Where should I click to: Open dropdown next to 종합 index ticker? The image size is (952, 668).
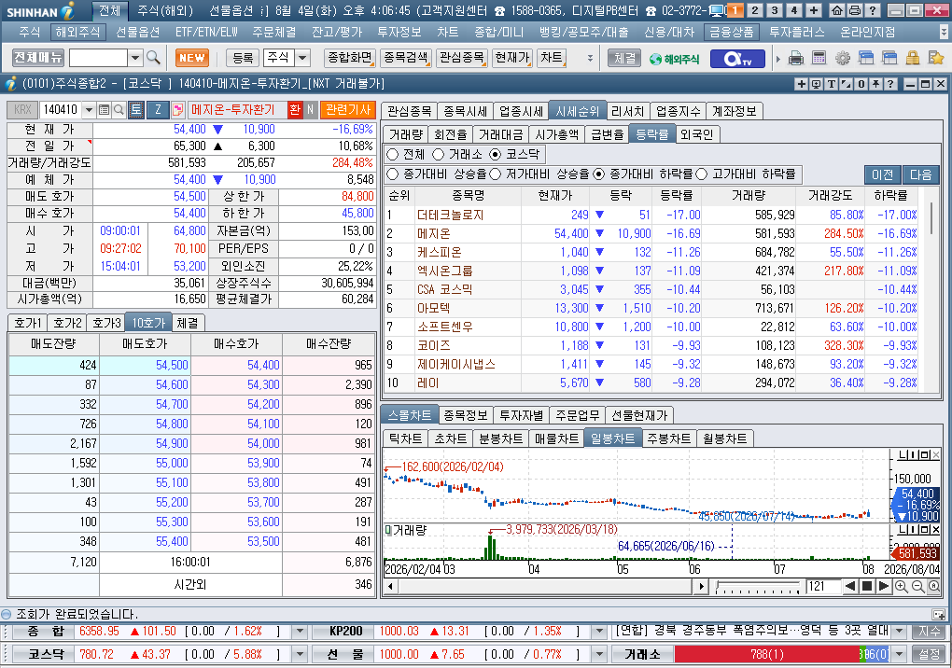pyautogui.click(x=300, y=632)
